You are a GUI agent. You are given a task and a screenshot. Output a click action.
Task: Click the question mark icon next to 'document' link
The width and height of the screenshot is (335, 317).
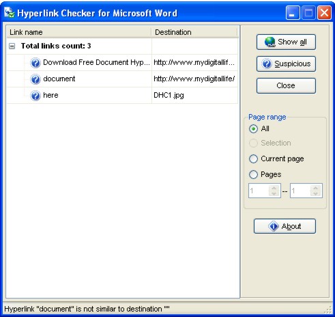point(35,79)
